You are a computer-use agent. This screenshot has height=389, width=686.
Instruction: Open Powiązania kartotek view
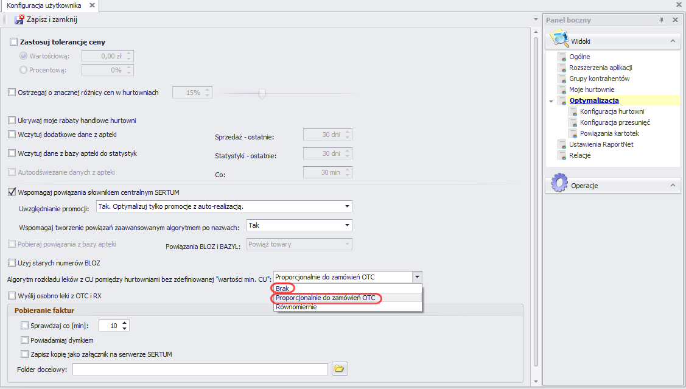(x=609, y=133)
